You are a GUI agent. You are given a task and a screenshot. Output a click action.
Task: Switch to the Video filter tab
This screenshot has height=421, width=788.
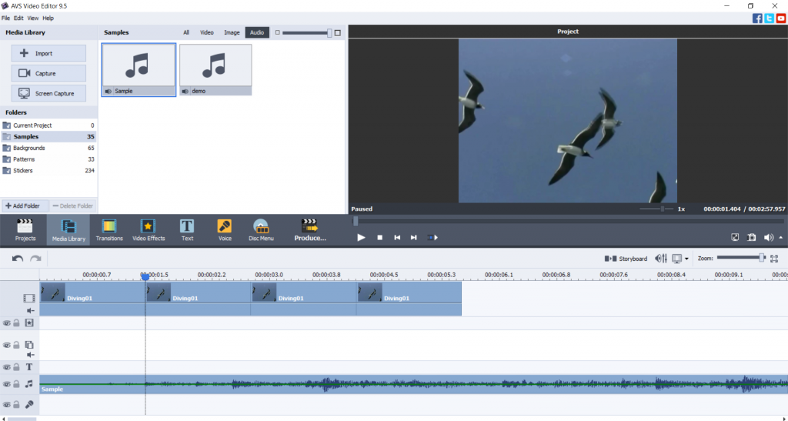tap(207, 32)
